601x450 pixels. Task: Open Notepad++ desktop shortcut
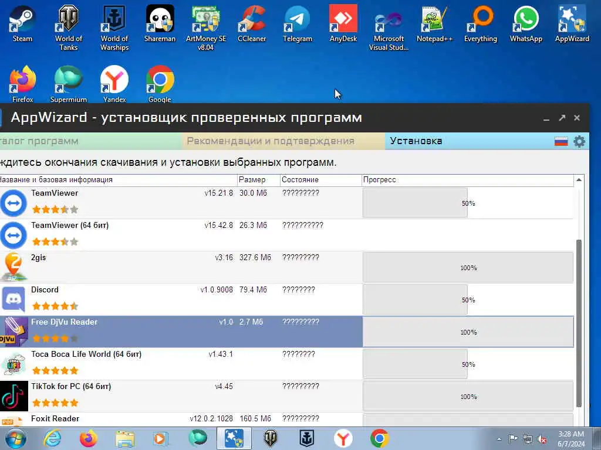pos(434,23)
